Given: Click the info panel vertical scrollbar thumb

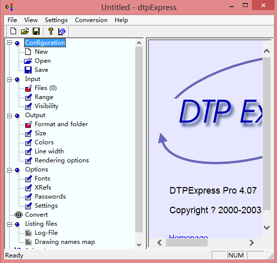Looking at the screenshot, I should [x=266, y=133].
